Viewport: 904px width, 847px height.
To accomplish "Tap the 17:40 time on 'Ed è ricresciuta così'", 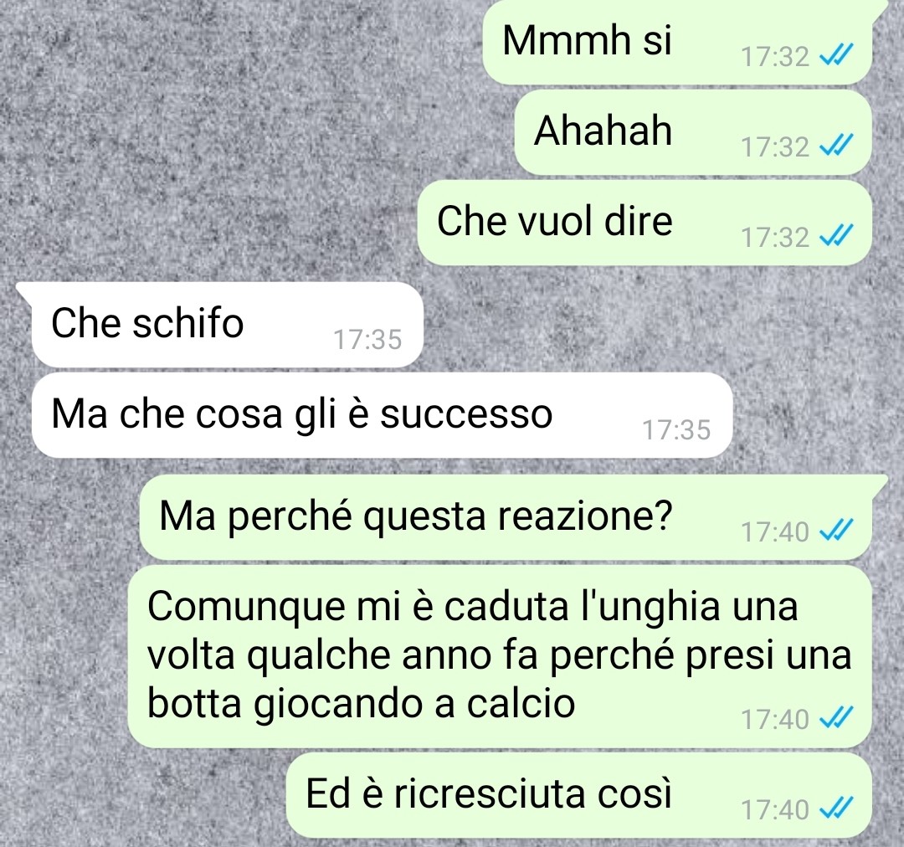I will click(x=775, y=810).
